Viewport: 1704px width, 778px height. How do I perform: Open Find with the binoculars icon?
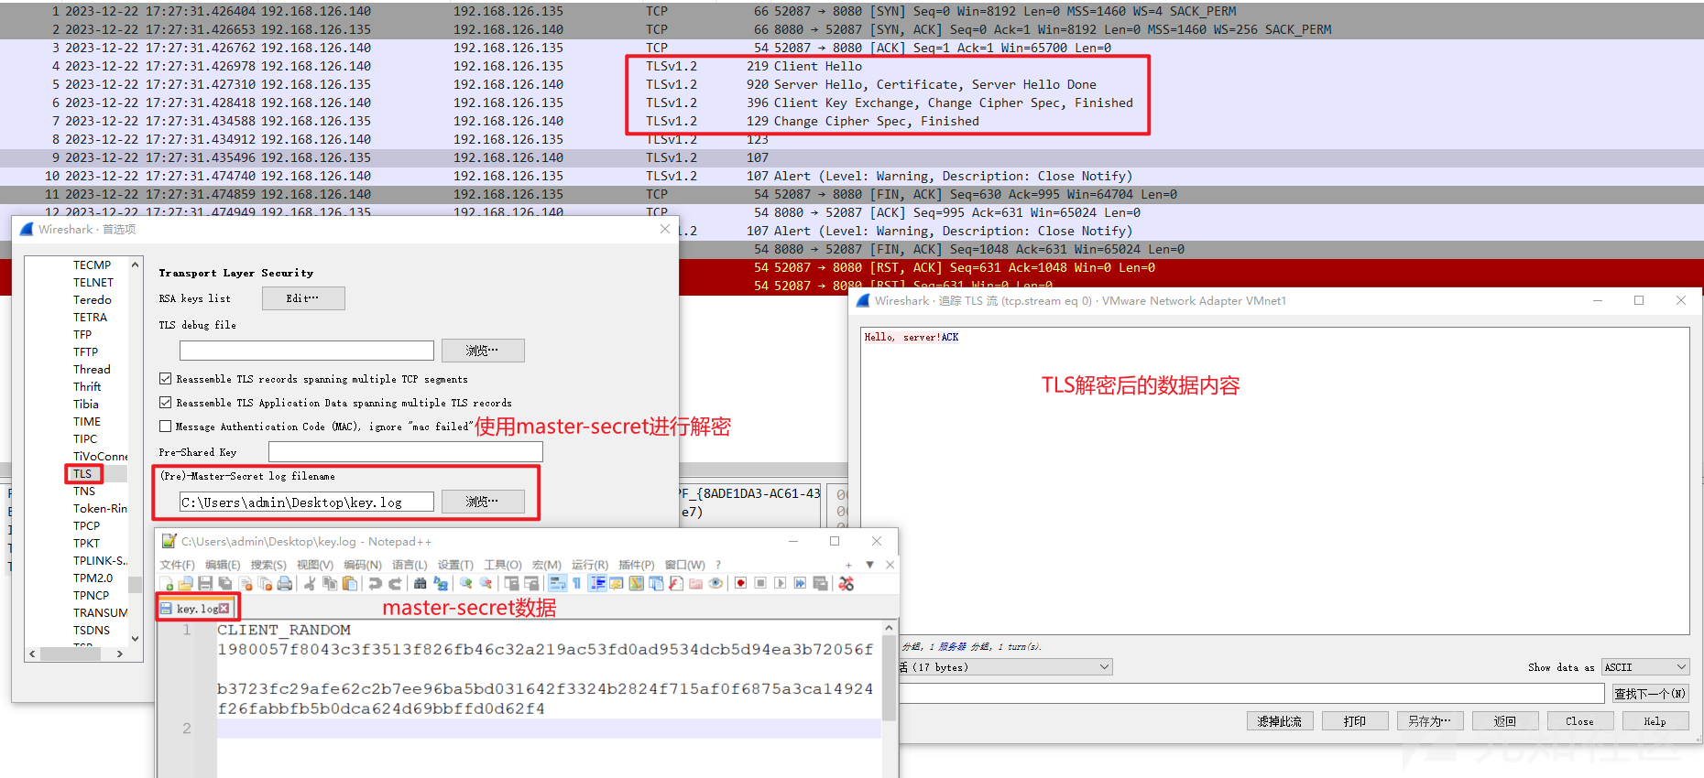point(420,583)
